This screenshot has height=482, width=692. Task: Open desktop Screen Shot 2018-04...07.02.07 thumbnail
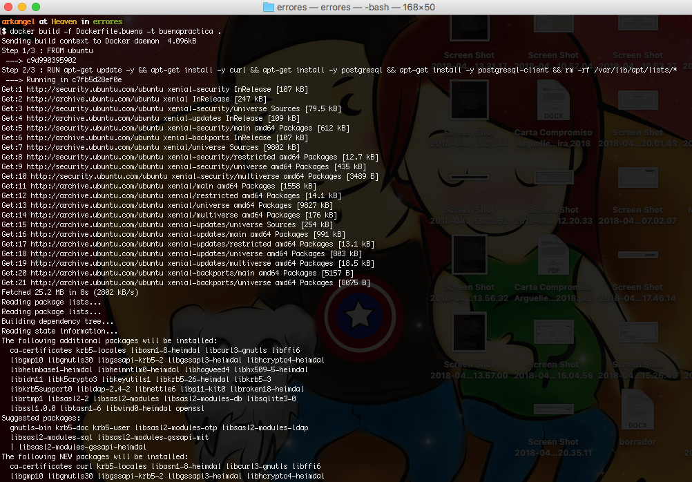point(637,177)
